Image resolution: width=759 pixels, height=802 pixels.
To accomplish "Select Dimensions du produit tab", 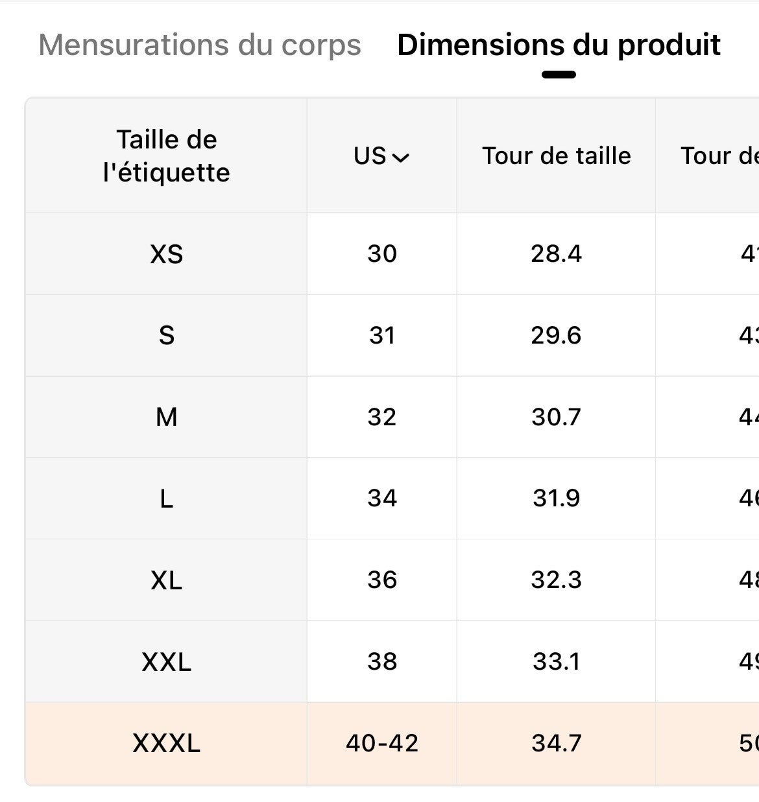I will click(559, 45).
